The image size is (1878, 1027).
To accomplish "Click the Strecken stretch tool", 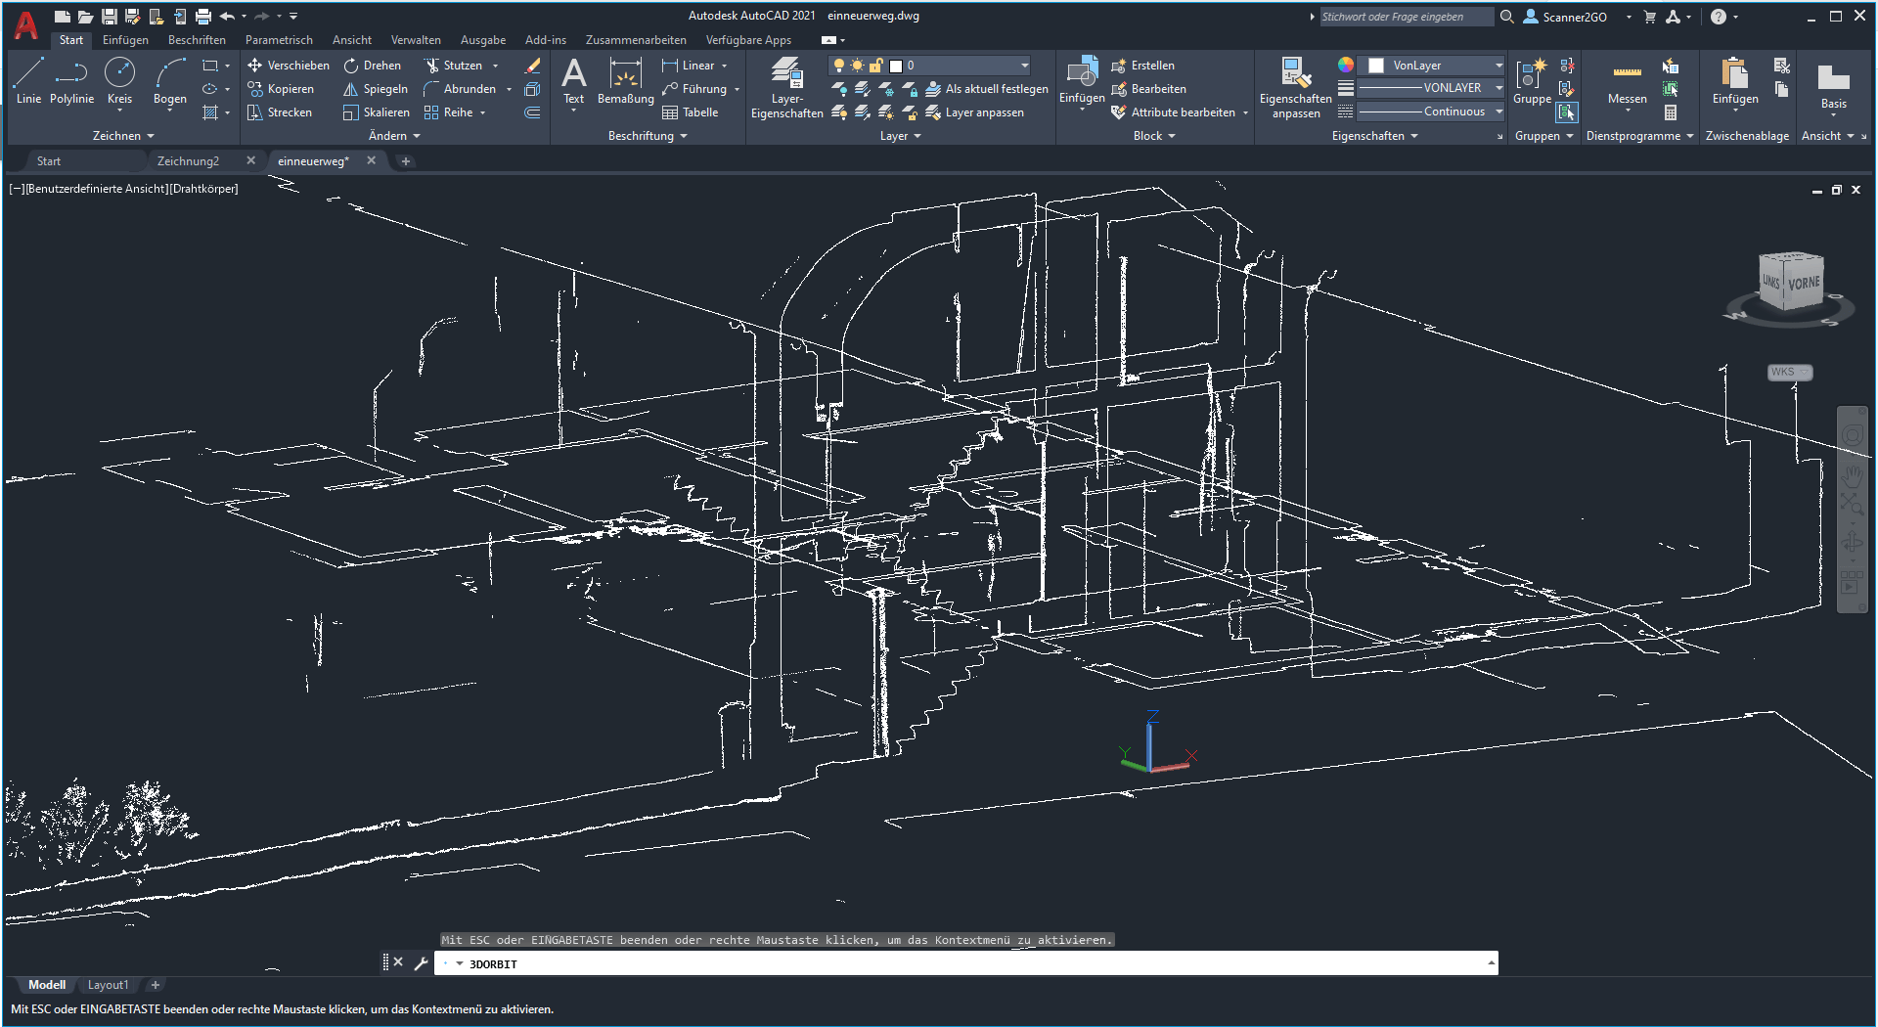I will (279, 112).
